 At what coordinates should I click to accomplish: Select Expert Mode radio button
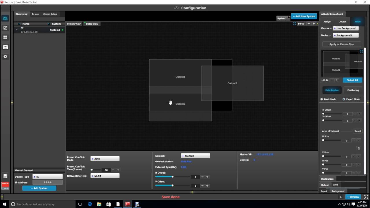coord(344,99)
